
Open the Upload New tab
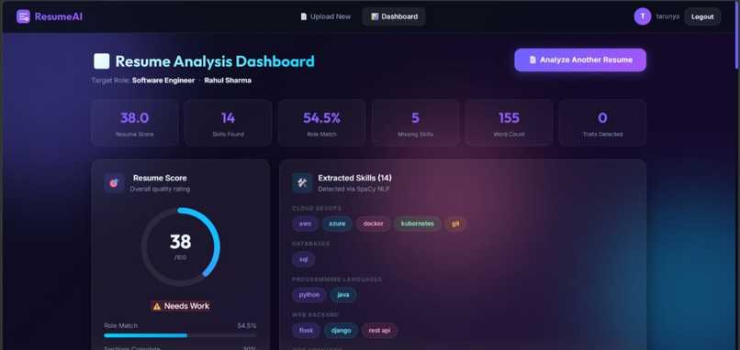[326, 16]
